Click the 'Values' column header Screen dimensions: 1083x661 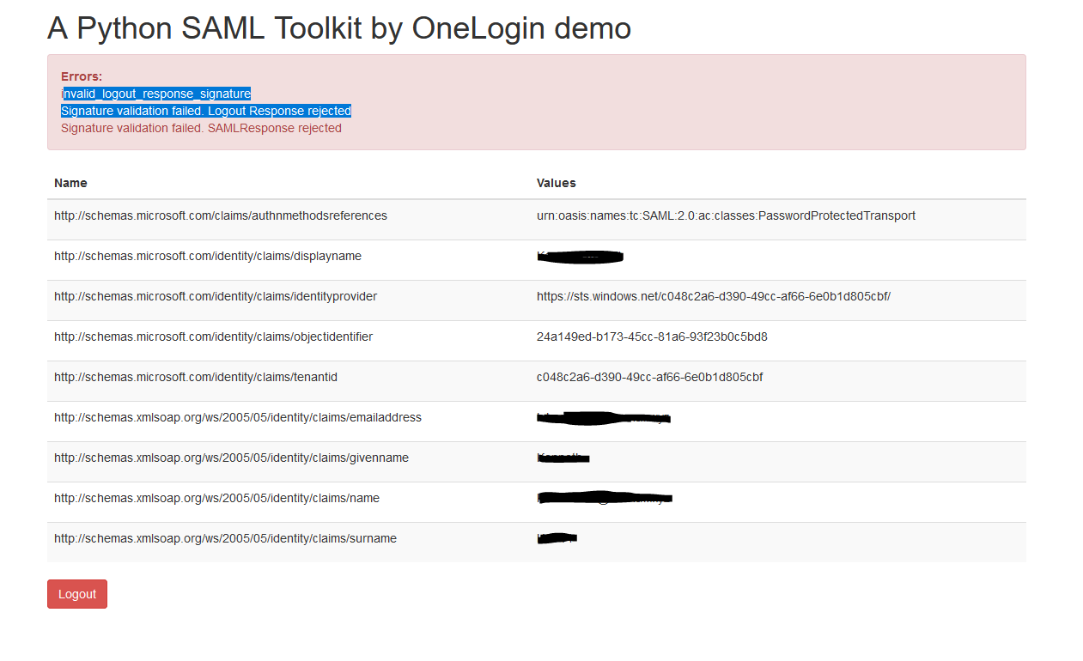(556, 183)
